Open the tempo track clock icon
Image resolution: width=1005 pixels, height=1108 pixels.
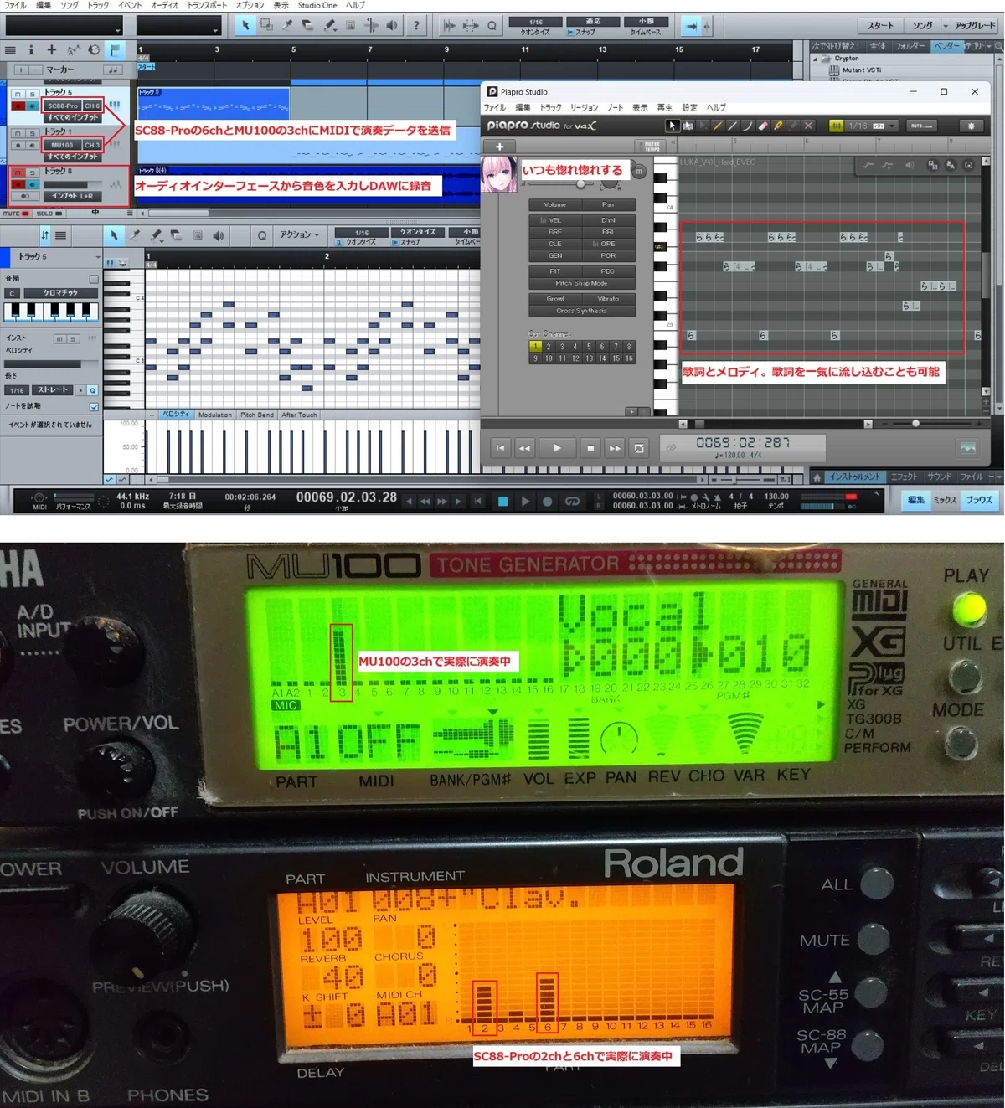[94, 50]
